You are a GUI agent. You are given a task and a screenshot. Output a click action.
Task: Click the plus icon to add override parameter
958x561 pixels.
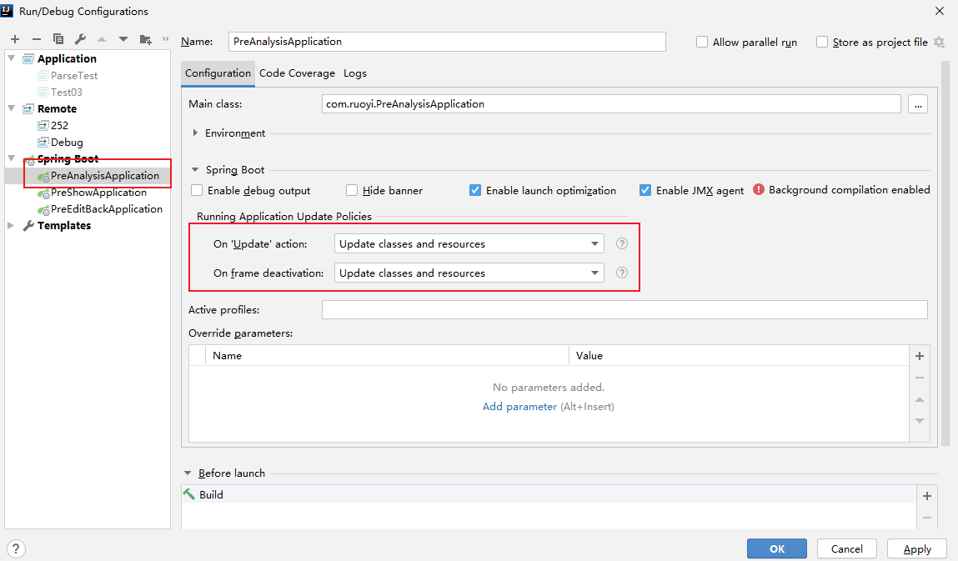(x=920, y=356)
